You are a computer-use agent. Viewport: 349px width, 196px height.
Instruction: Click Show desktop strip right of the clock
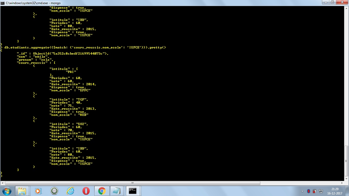(347, 191)
